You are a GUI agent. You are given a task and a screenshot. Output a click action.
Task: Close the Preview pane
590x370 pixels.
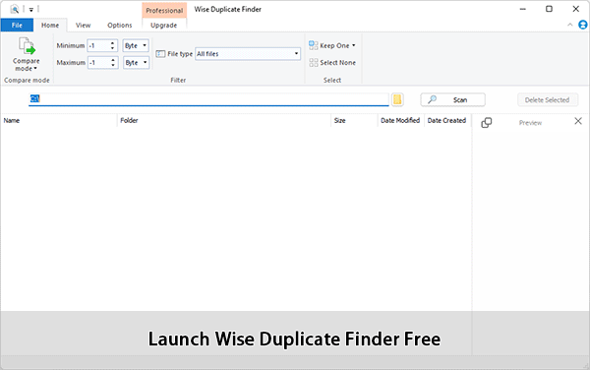click(x=578, y=121)
